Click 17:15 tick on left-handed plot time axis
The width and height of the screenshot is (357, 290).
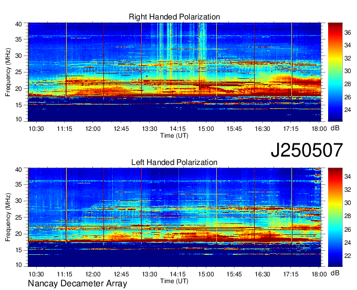click(291, 274)
